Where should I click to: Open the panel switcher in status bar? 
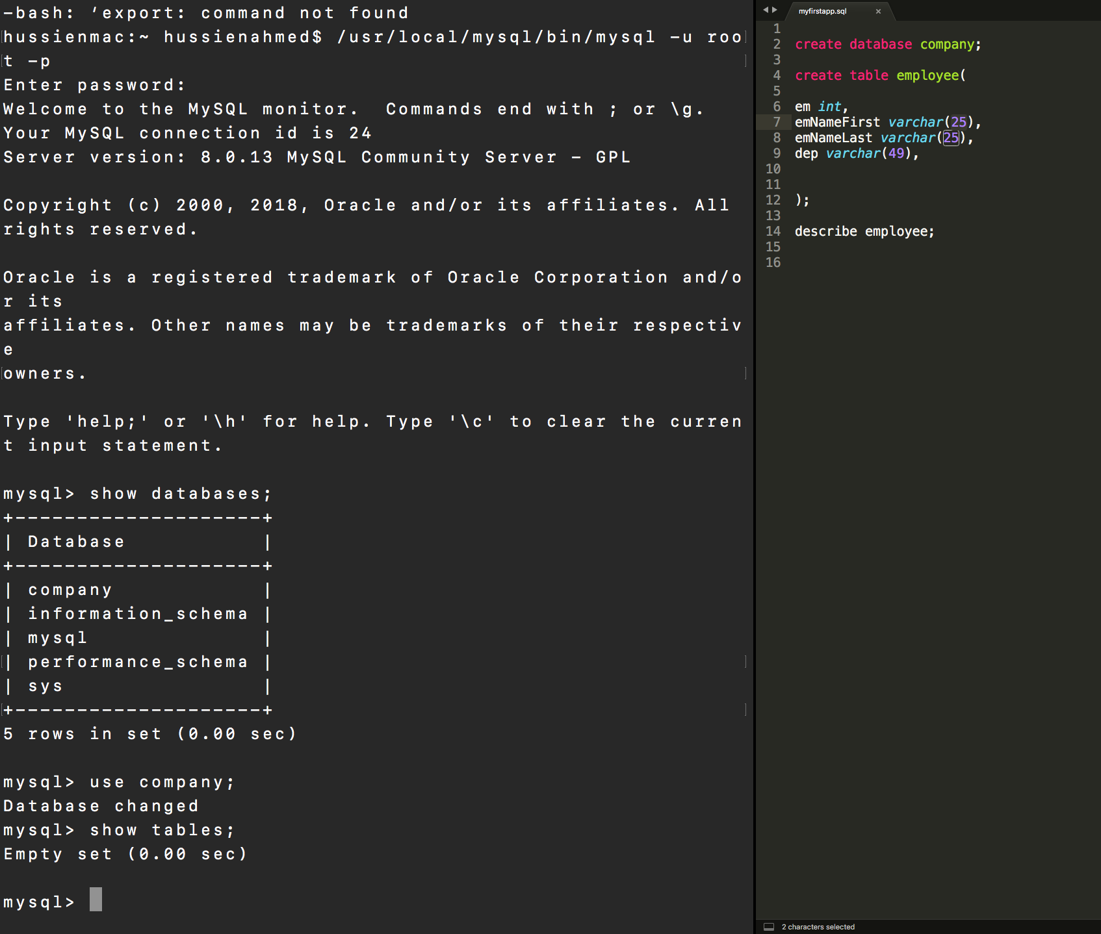pyautogui.click(x=769, y=927)
